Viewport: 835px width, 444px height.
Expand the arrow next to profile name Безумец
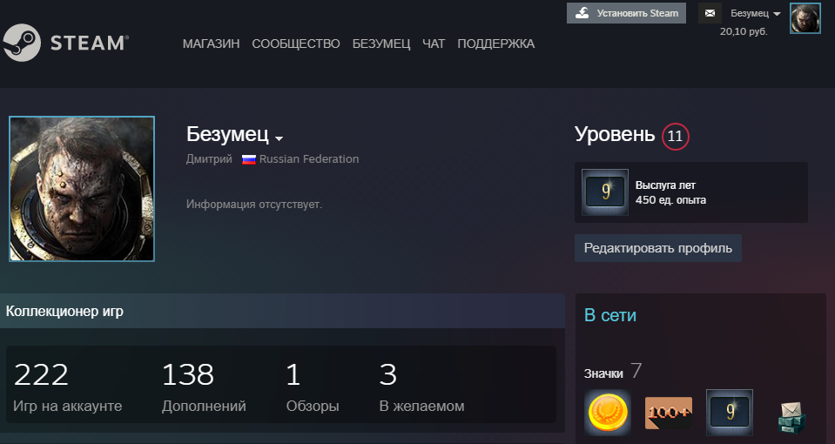279,138
